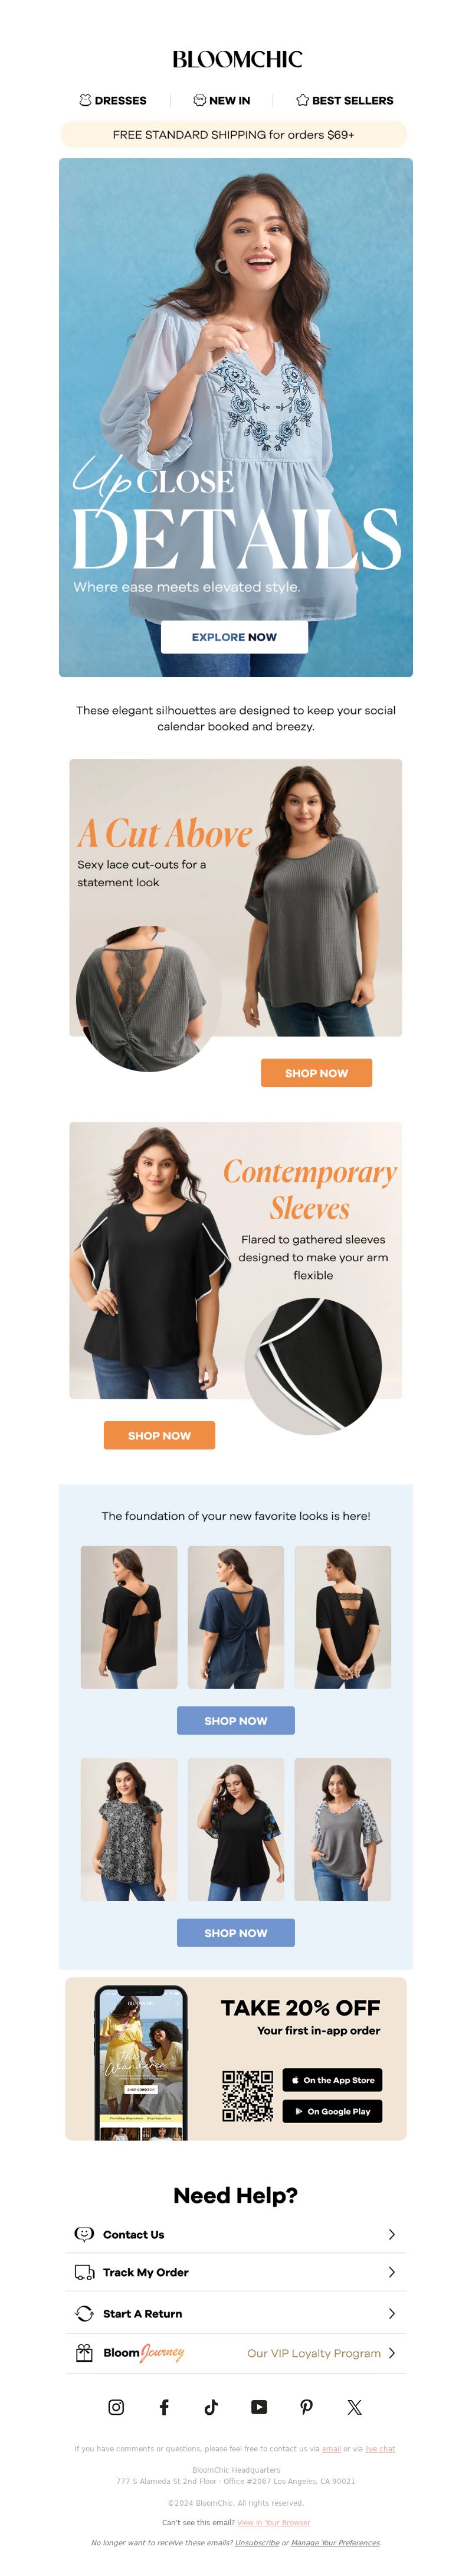Image resolution: width=472 pixels, height=2576 pixels.
Task: Expand the Start A Return arrow
Action: [x=391, y=2312]
